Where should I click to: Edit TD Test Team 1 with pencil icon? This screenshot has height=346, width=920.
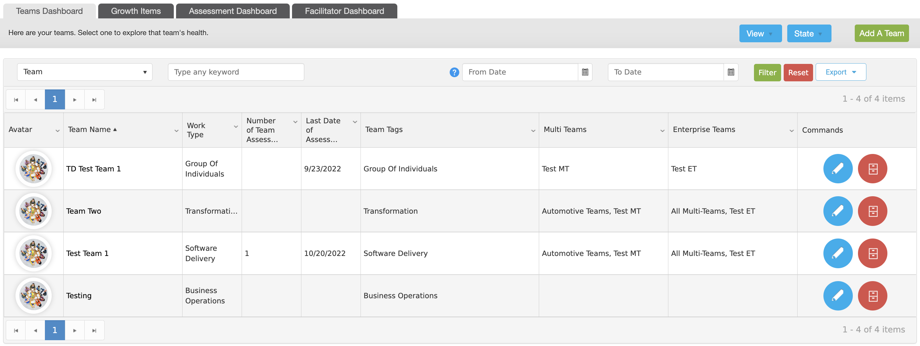[838, 169]
